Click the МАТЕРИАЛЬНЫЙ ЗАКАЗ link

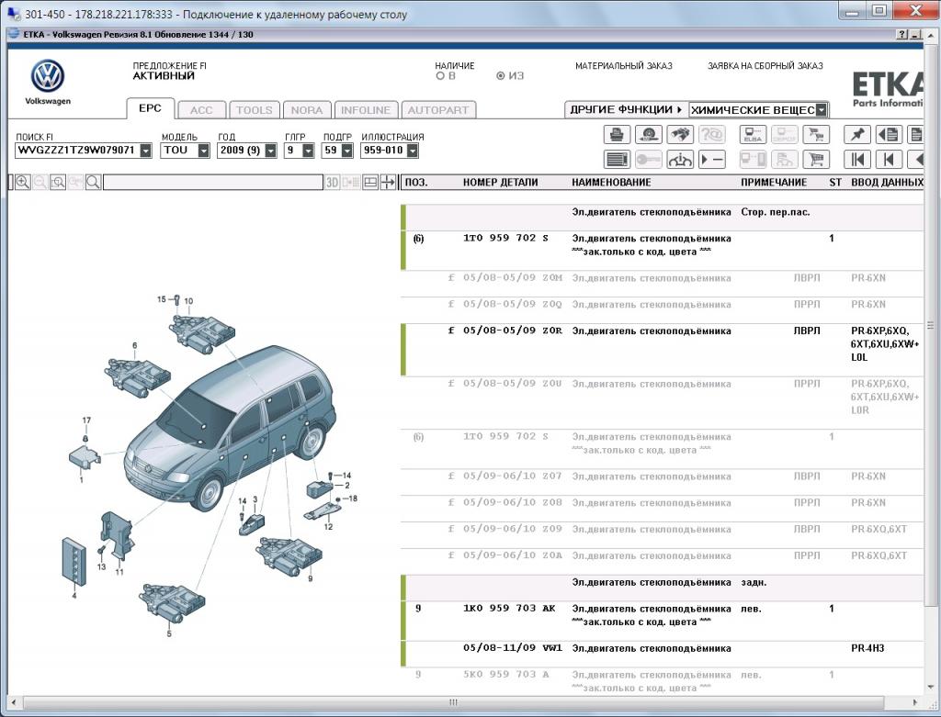tap(624, 66)
